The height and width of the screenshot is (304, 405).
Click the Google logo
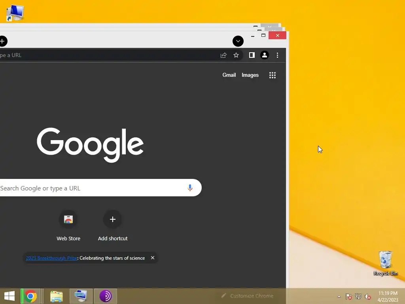tap(90, 145)
